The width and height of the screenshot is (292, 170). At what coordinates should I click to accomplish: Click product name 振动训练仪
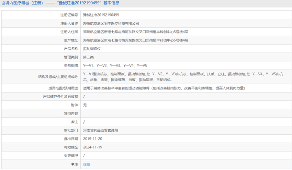tap(92, 49)
